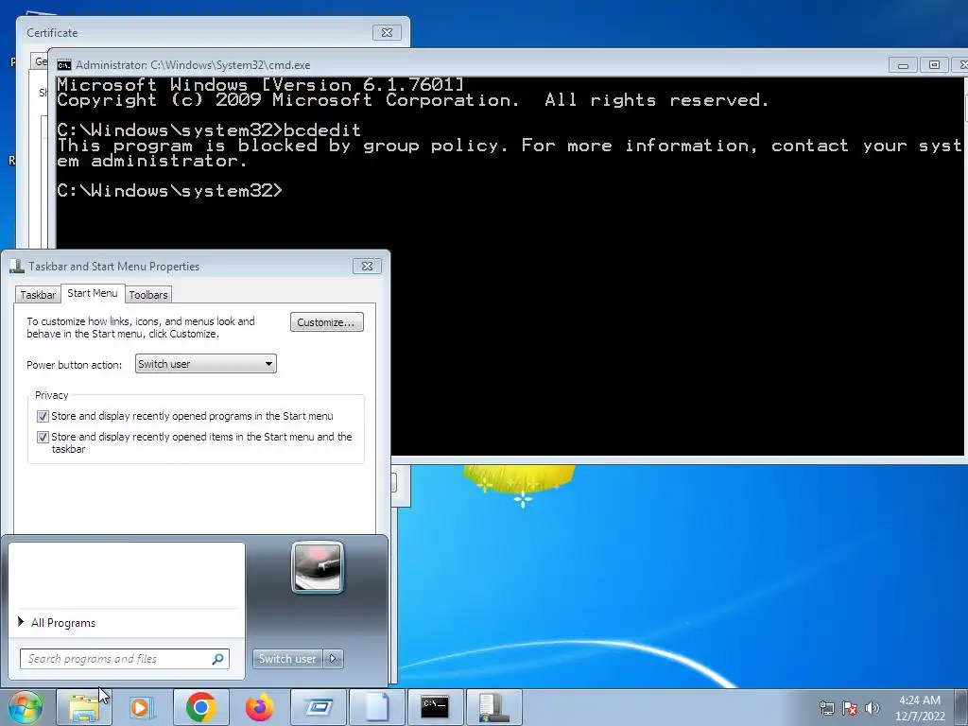968x726 pixels.
Task: Open Action Center flag tray icon
Action: (x=850, y=708)
